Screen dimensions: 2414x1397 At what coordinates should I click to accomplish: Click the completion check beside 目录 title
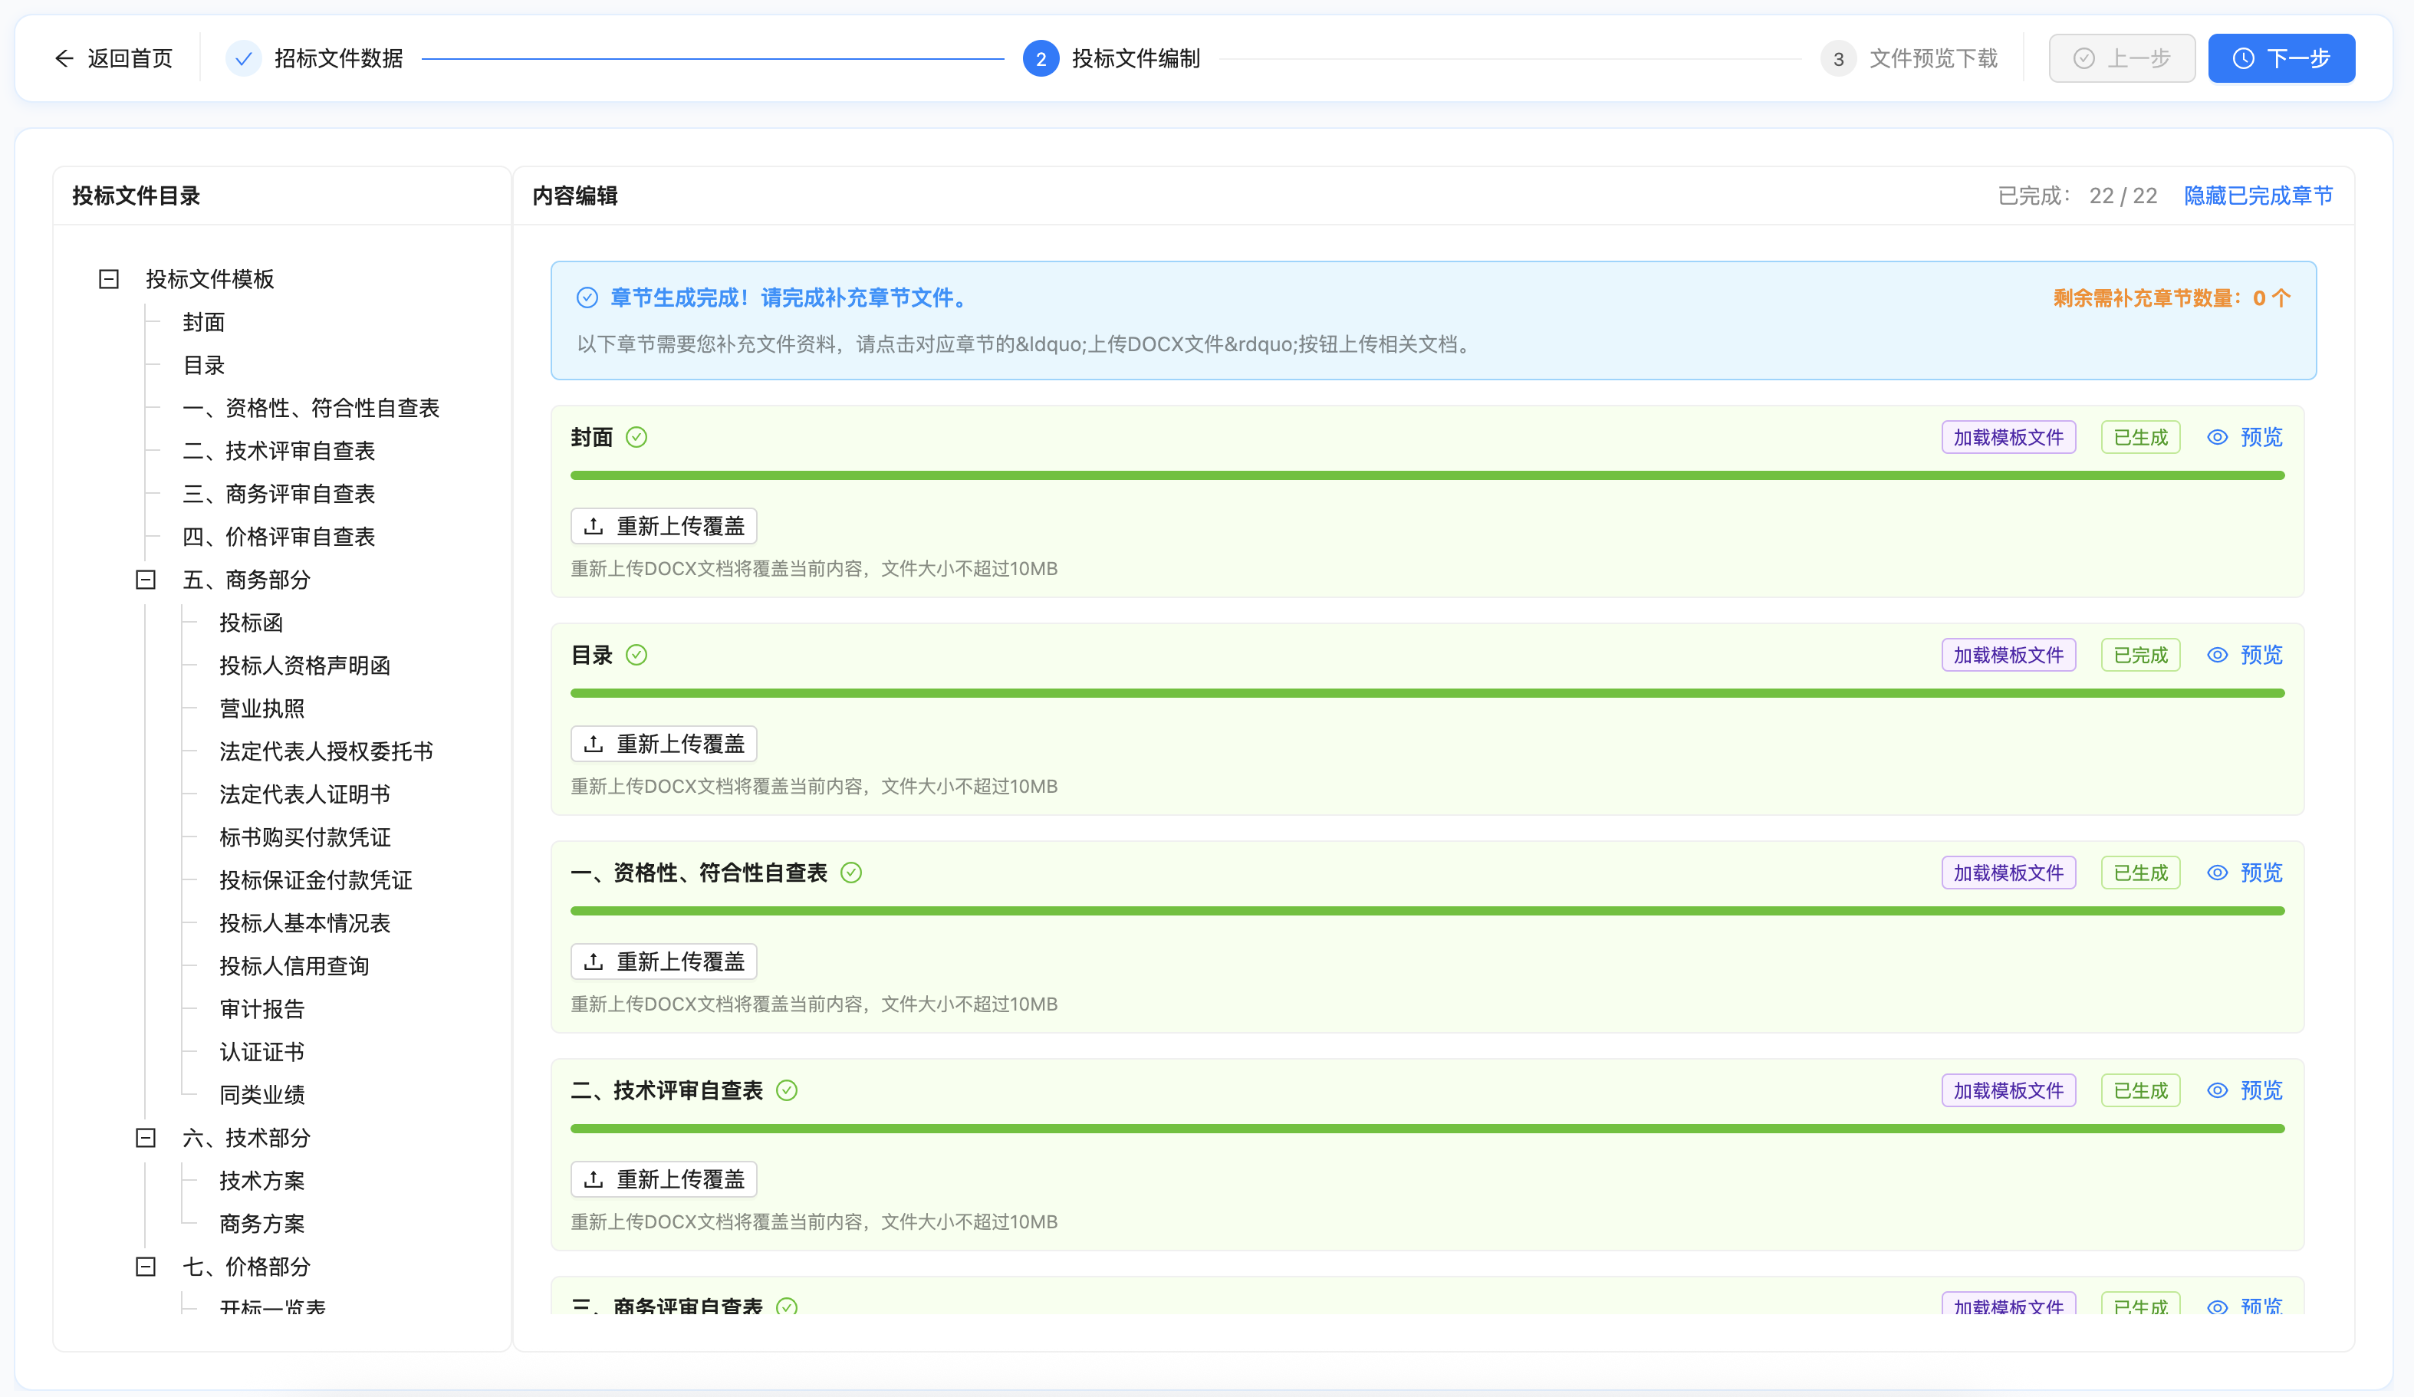[x=637, y=655]
